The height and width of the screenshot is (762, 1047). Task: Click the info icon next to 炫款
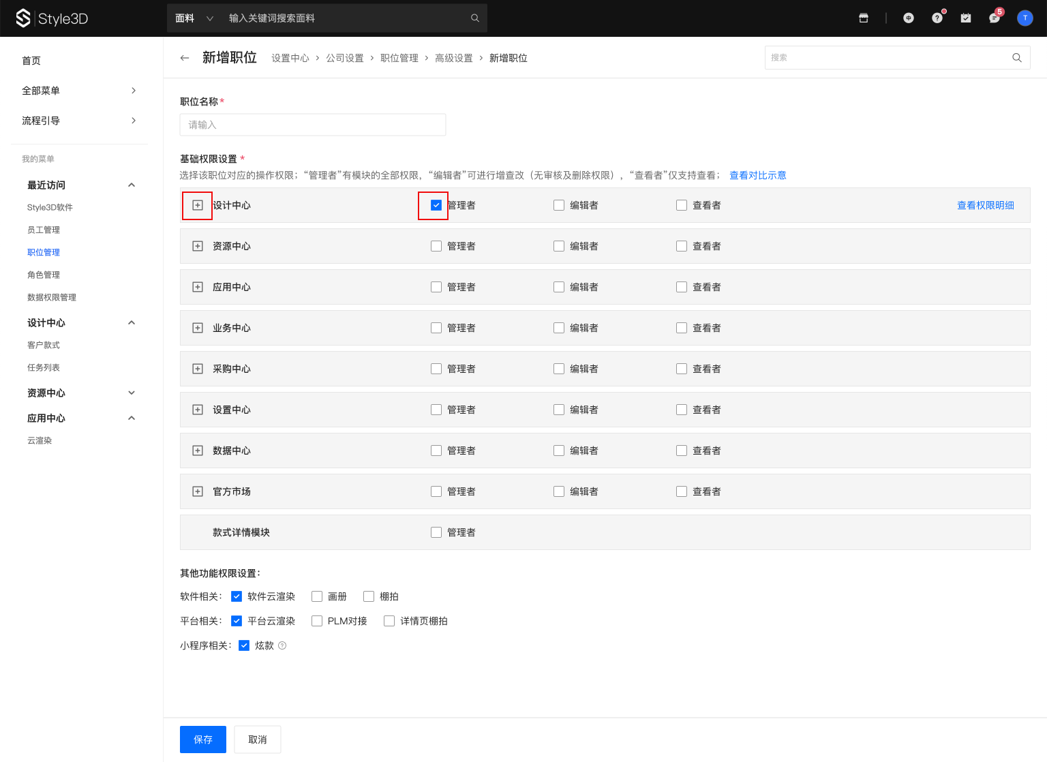(x=282, y=645)
